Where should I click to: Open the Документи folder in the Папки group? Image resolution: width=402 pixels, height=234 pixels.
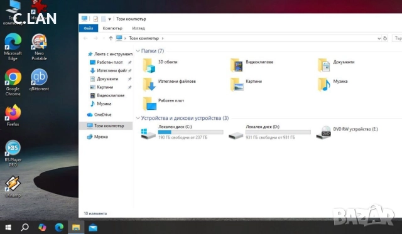[337, 65]
